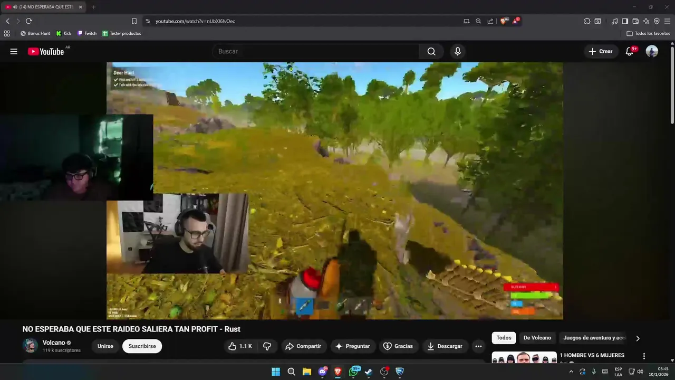The width and height of the screenshot is (675, 380).
Task: Open Bonus Hunt bookmark
Action: click(x=35, y=33)
